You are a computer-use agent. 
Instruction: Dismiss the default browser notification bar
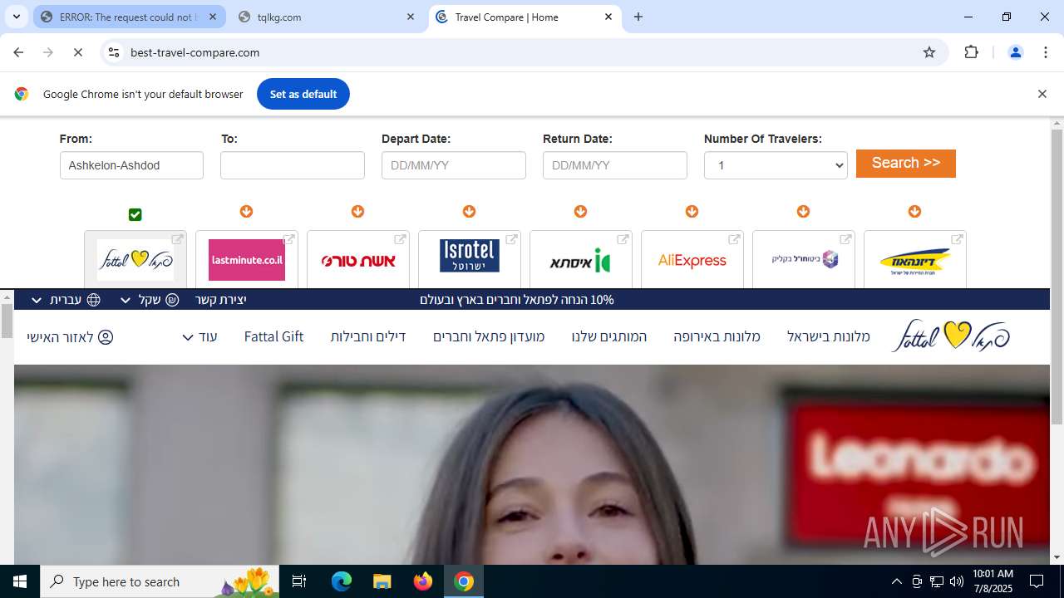click(x=1042, y=94)
